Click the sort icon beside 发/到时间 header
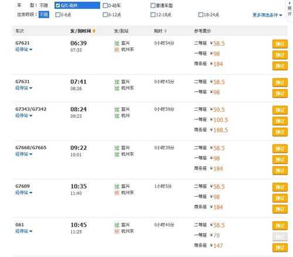Viewport: 293px width, 257px height. coord(94,31)
